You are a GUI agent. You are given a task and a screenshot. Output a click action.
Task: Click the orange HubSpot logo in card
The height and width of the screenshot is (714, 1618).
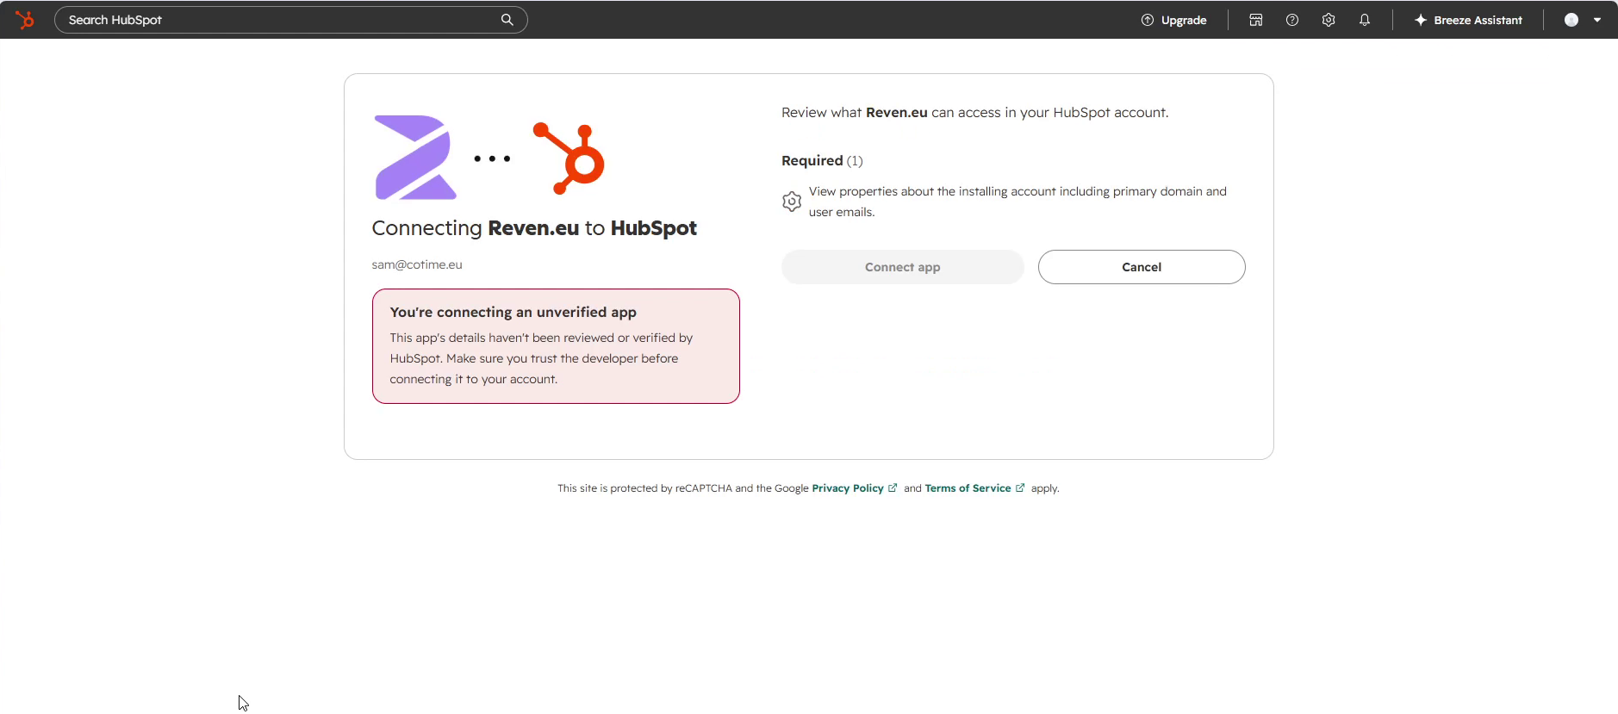pos(569,158)
